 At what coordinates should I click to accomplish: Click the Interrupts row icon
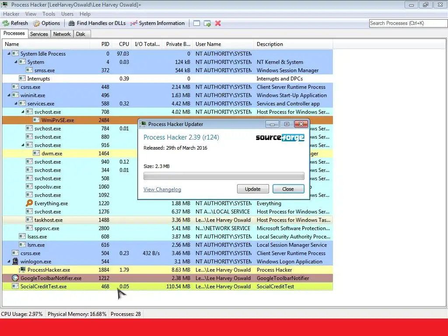pyautogui.click(x=22, y=78)
